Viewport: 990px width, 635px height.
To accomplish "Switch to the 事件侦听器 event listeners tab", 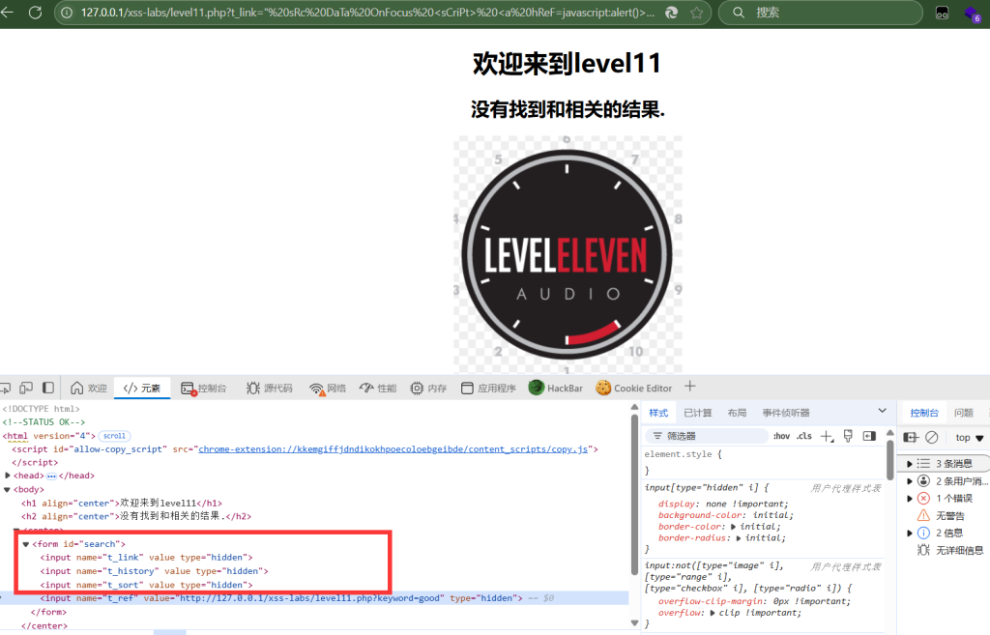I will [x=786, y=413].
